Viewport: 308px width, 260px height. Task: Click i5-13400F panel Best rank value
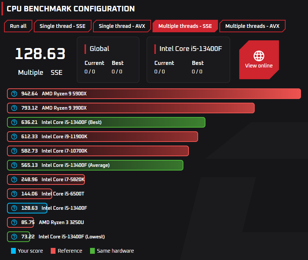197,72
